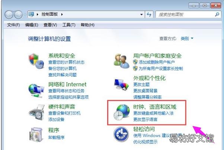Click the Ease of Access icon
224x150 pixels.
click(121, 134)
